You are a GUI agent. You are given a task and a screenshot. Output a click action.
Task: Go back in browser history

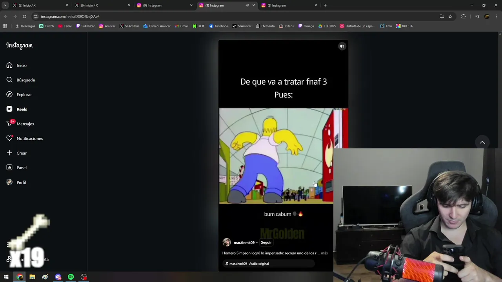[5, 16]
